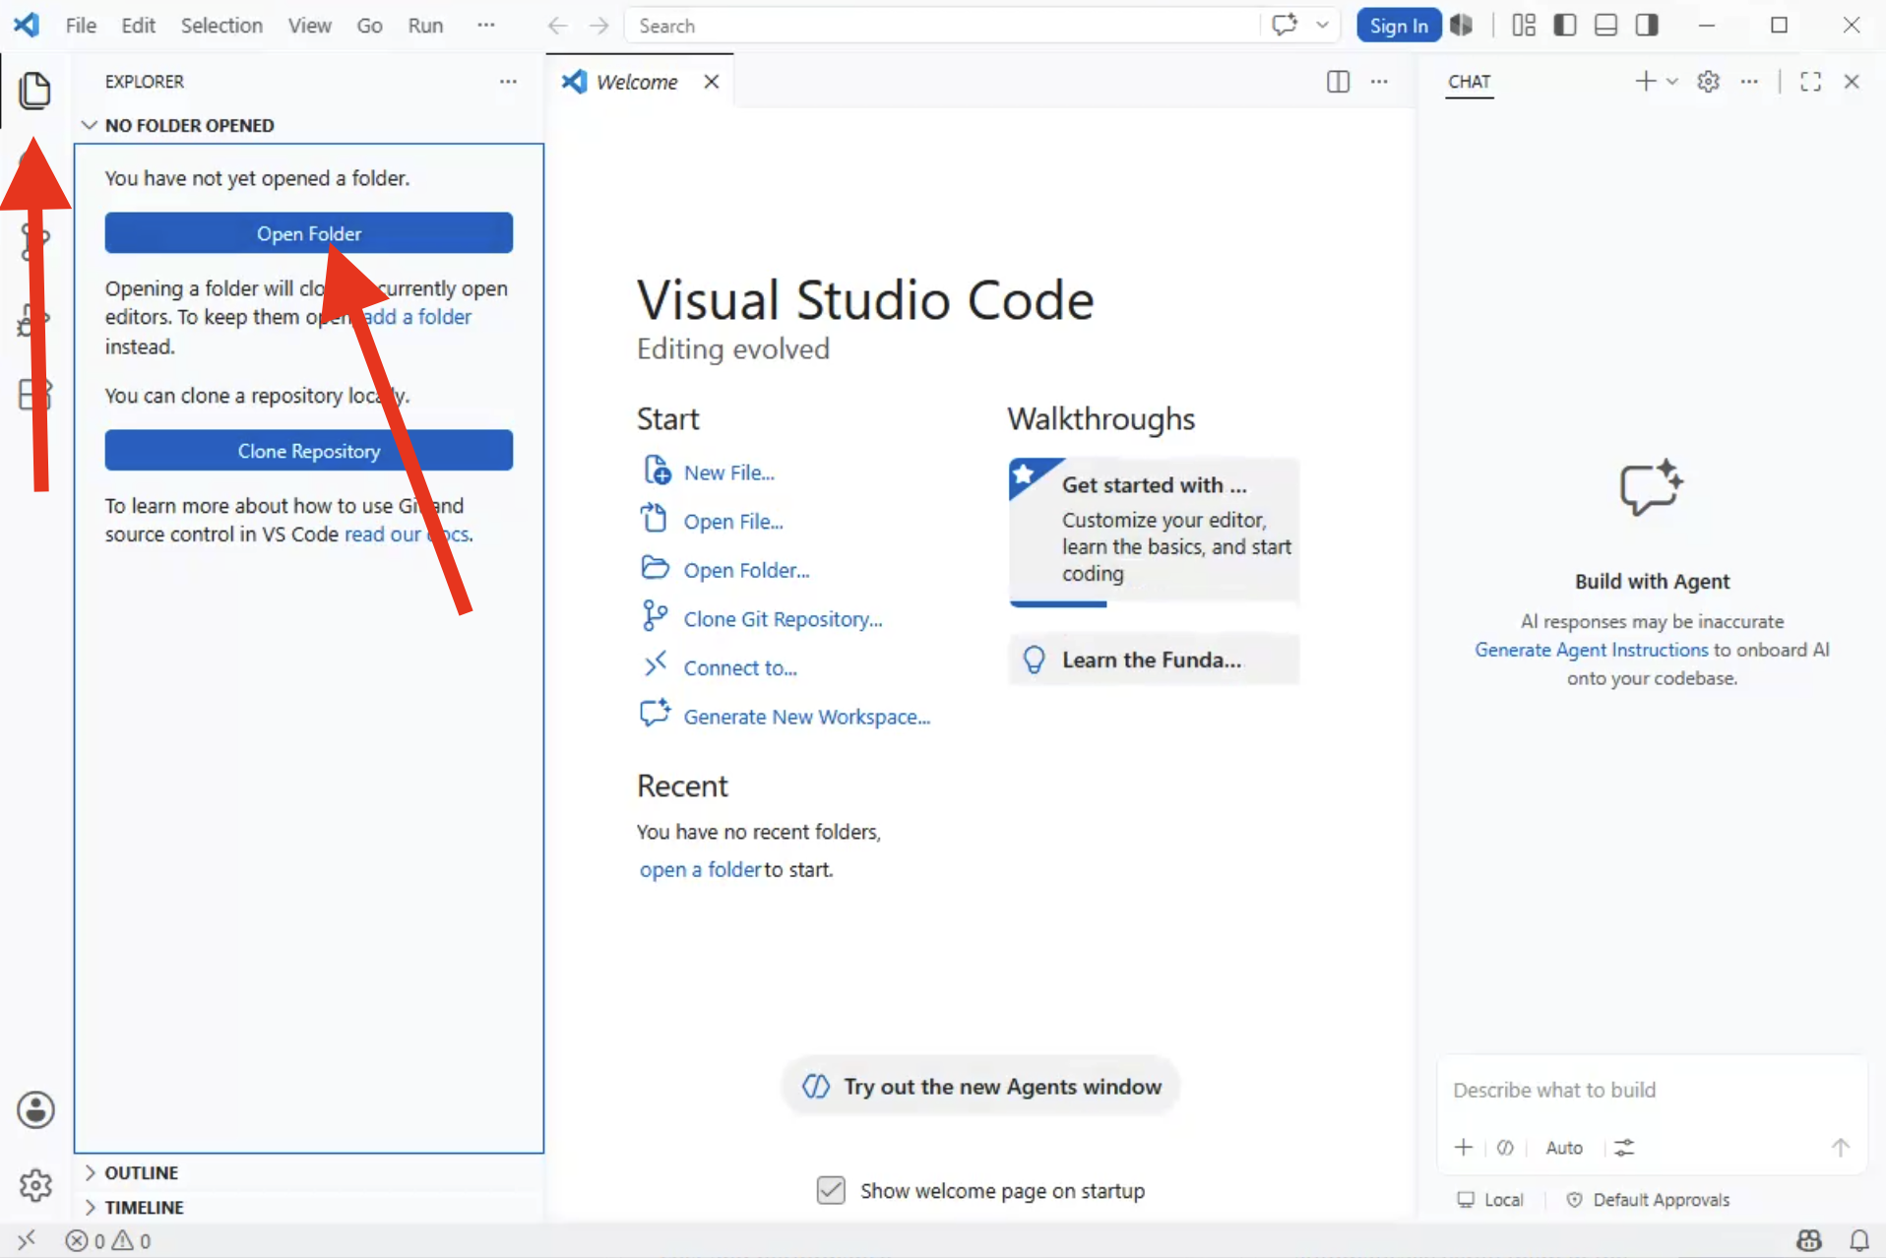Open editor More Actions beside split icon

click(1379, 82)
